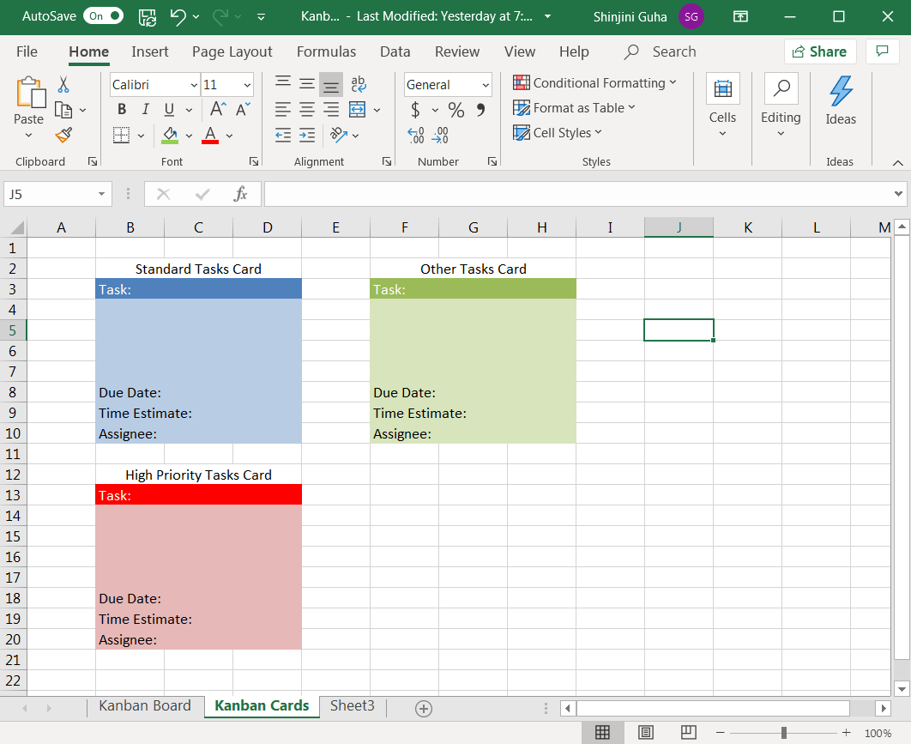This screenshot has width=911, height=744.
Task: Switch to Page Layout view in status bar
Action: tap(646, 732)
